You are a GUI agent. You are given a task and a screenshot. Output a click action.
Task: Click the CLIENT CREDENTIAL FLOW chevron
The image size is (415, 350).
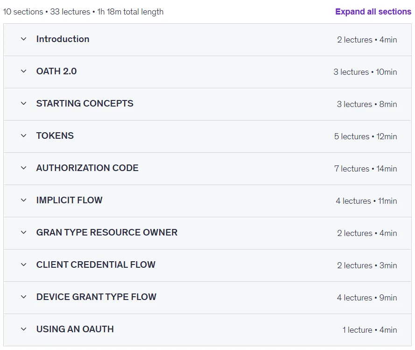pyautogui.click(x=23, y=264)
